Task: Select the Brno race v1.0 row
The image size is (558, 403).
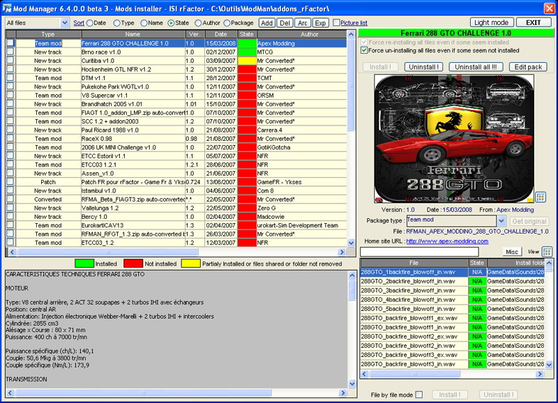Action: 133,52
